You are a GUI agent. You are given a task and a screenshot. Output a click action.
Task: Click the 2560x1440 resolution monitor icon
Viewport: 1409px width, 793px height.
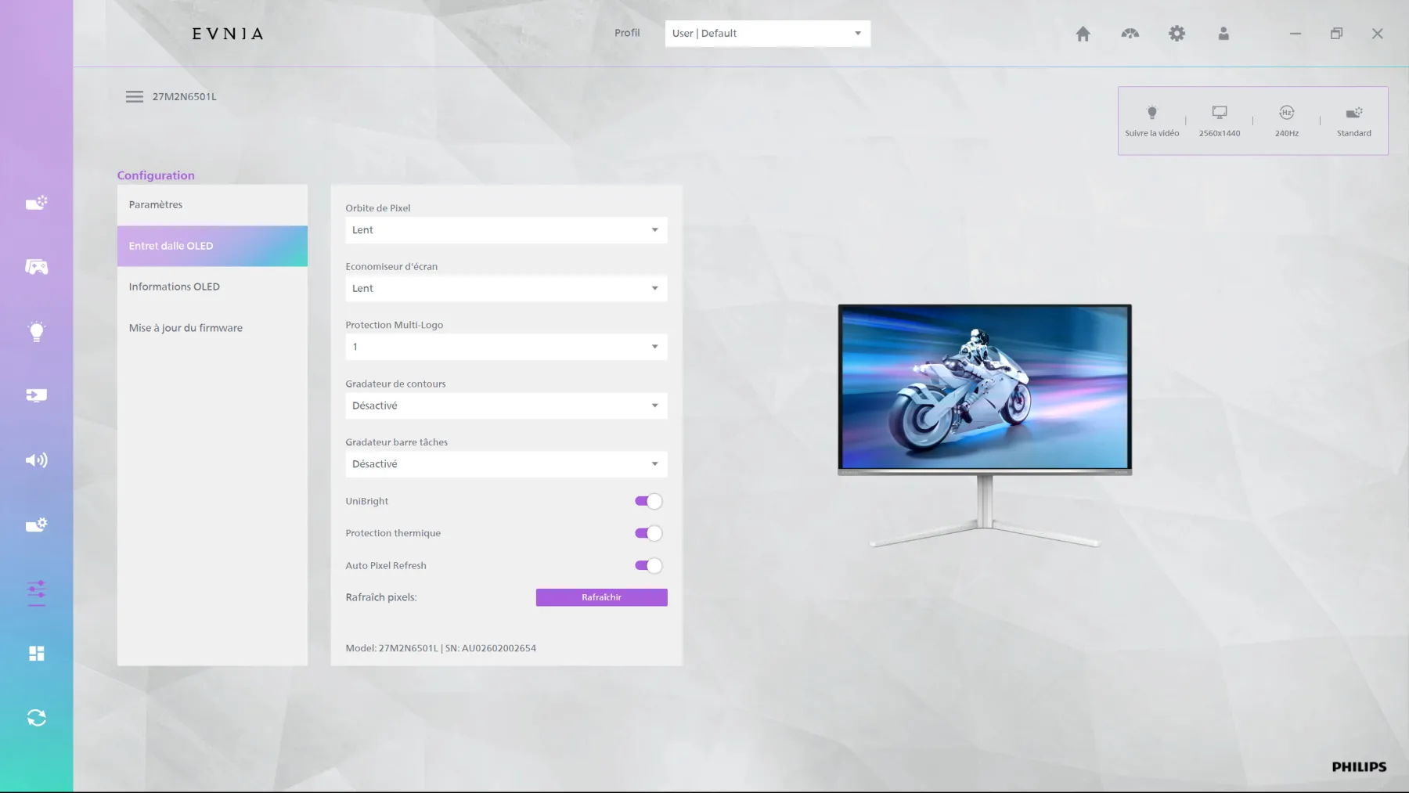pyautogui.click(x=1220, y=113)
